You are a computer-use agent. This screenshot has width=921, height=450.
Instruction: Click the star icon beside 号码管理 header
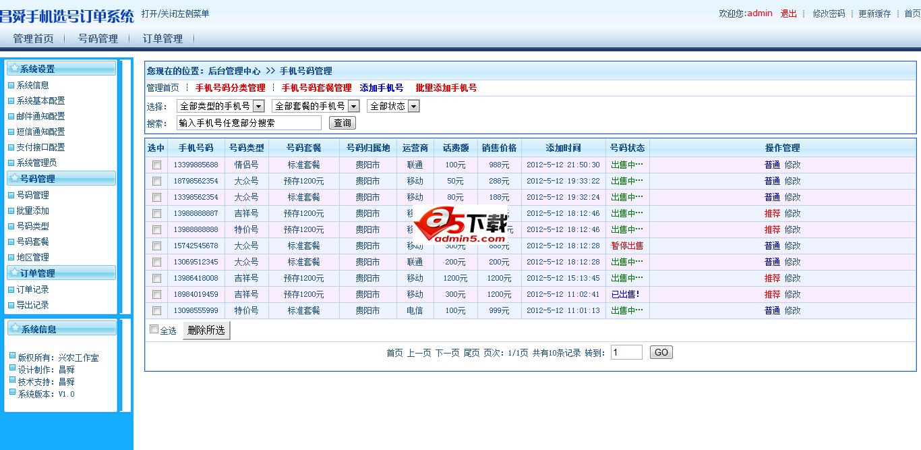click(13, 178)
